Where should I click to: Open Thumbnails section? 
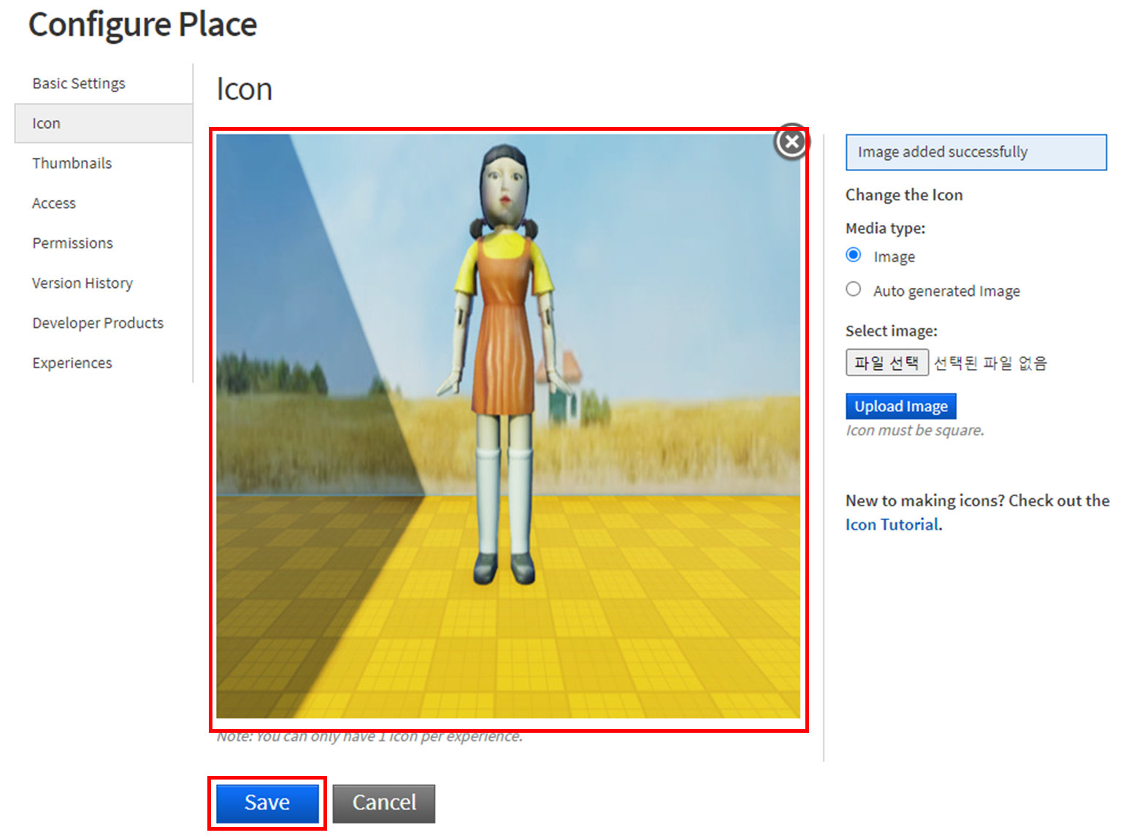point(72,163)
